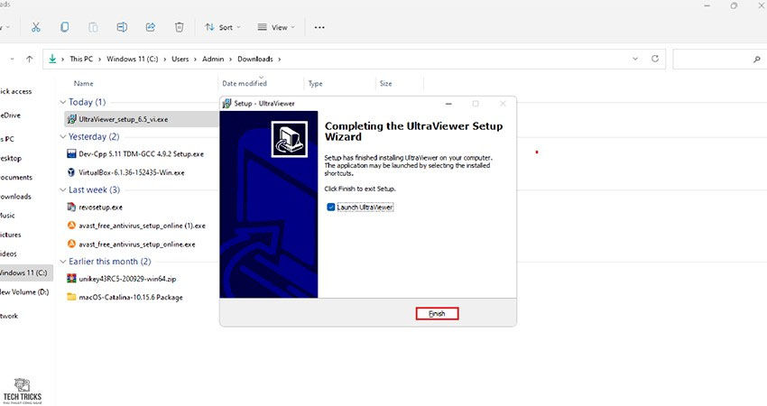The height and width of the screenshot is (406, 767).
Task: Click the Delete trash bin icon
Action: point(179,27)
